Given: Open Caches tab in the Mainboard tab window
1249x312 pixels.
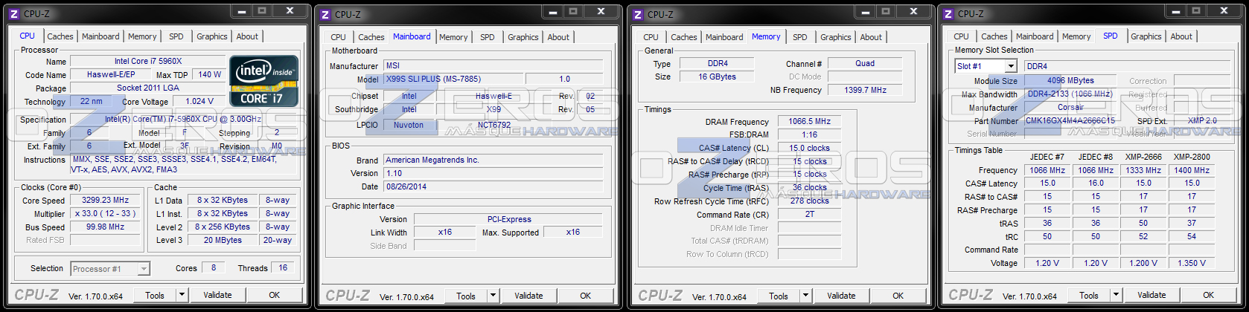Looking at the screenshot, I should [371, 37].
